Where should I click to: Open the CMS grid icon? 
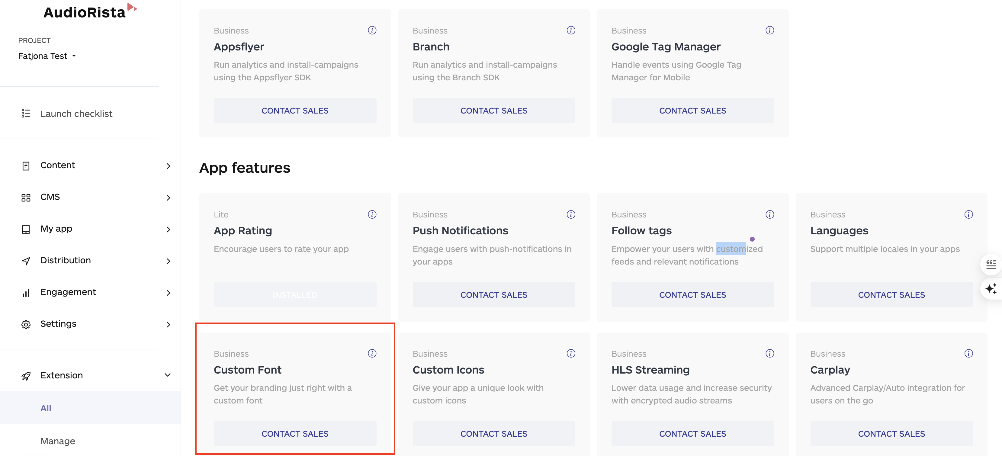click(26, 197)
